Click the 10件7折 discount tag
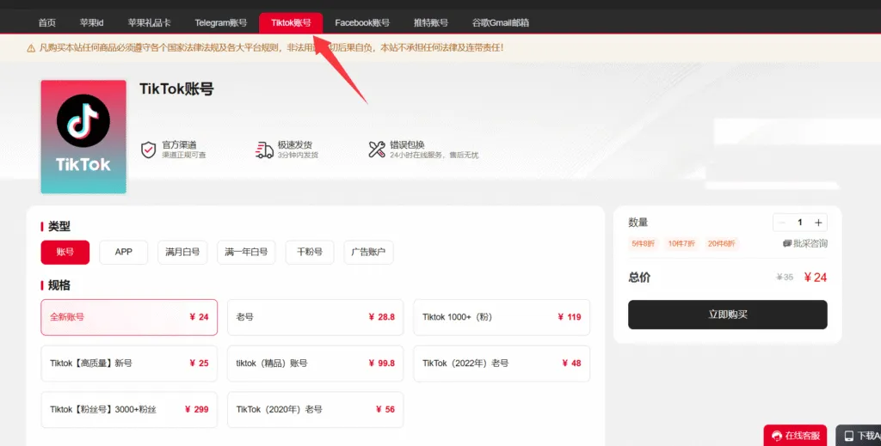Screen dimensions: 881x446 [681, 244]
